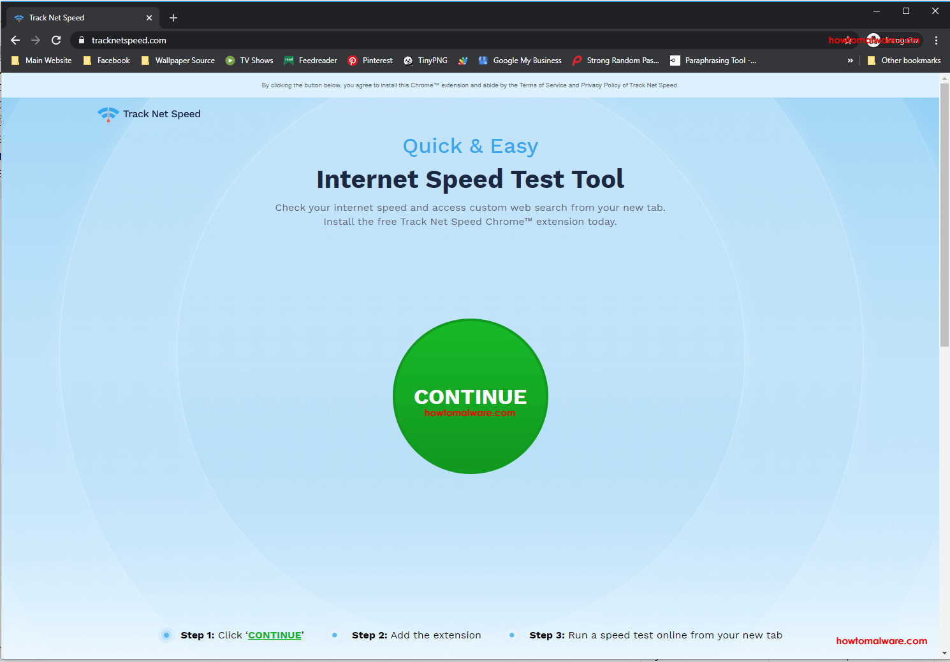
Task: Click the vertical scrollbar thumb
Action: 944,215
